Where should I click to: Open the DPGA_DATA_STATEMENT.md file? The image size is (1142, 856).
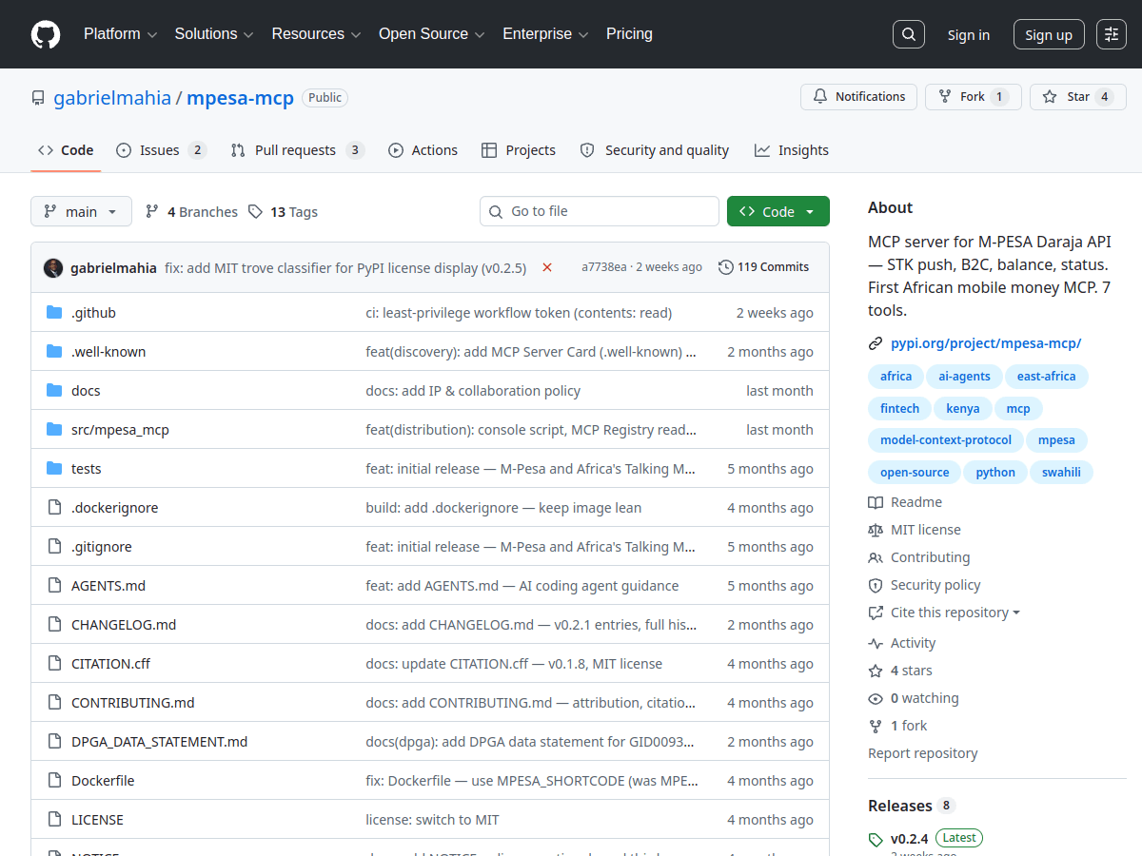159,742
